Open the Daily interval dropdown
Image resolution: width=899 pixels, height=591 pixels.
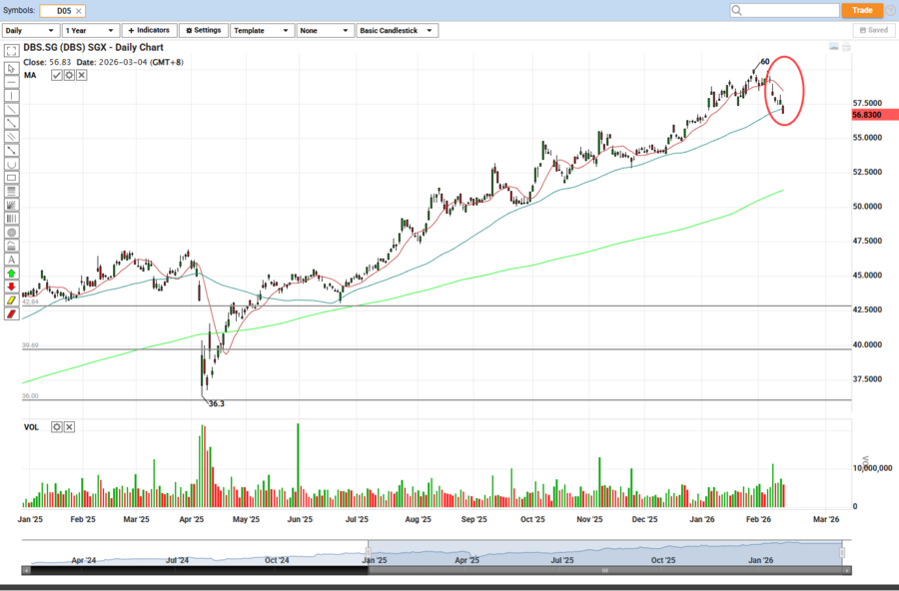coord(30,31)
